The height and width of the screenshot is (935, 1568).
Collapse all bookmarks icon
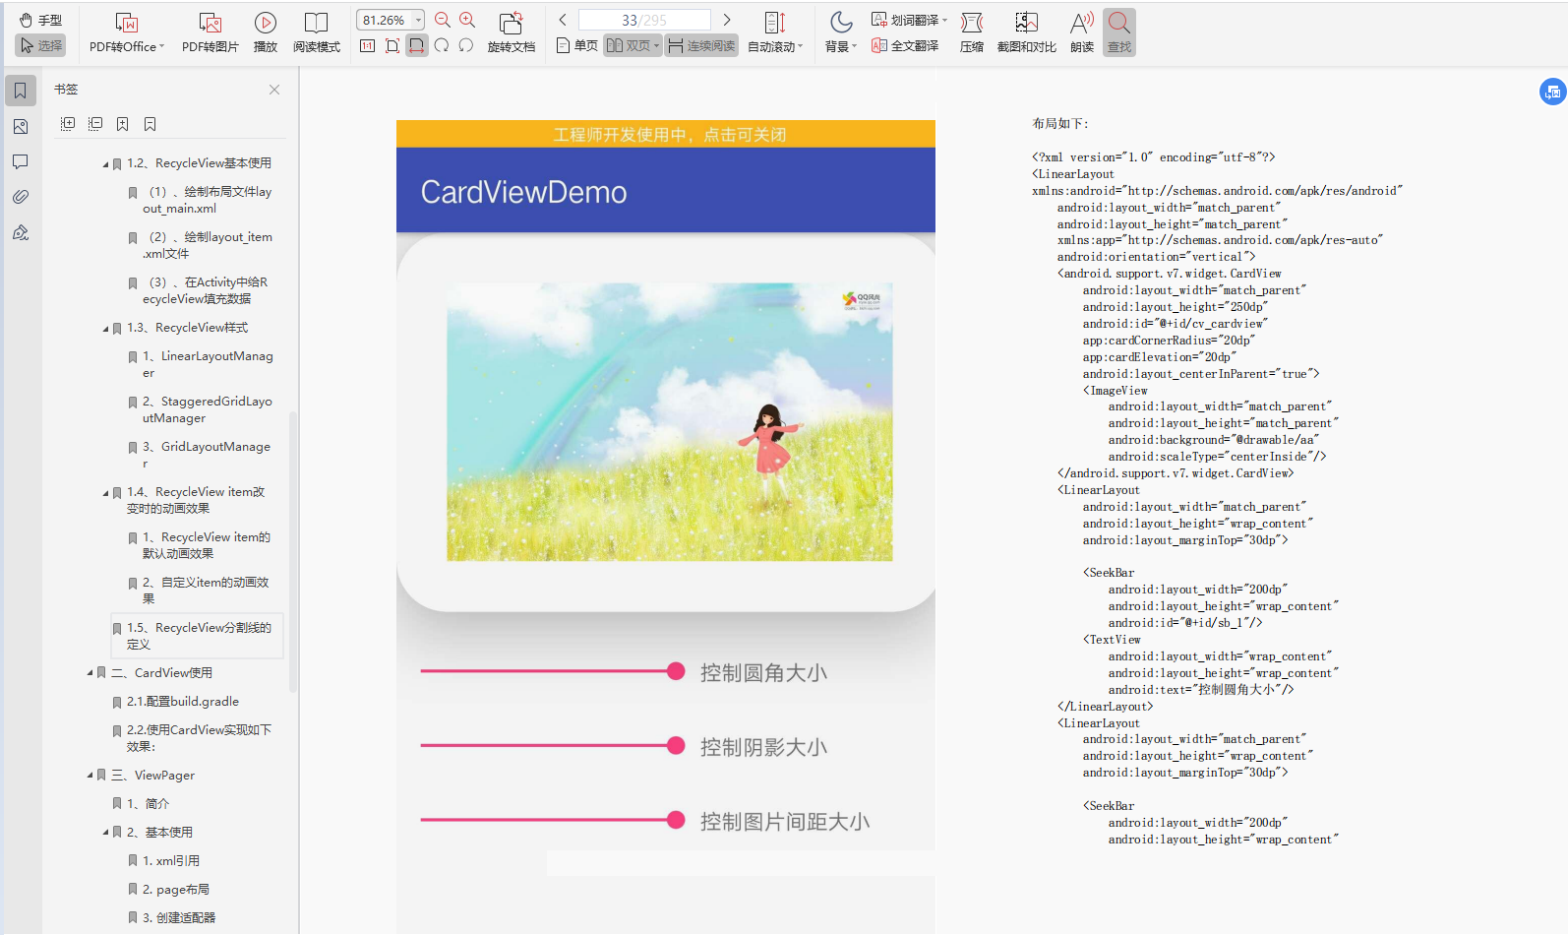pos(95,124)
